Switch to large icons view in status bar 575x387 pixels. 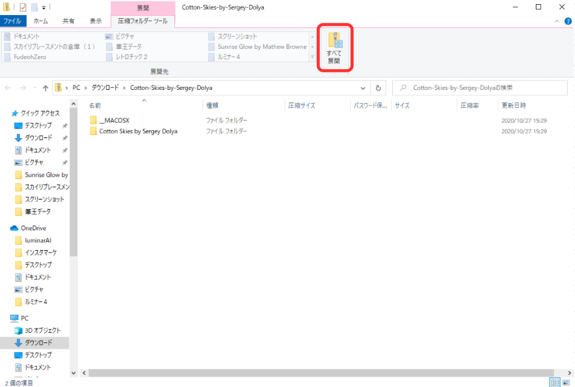tap(566, 383)
